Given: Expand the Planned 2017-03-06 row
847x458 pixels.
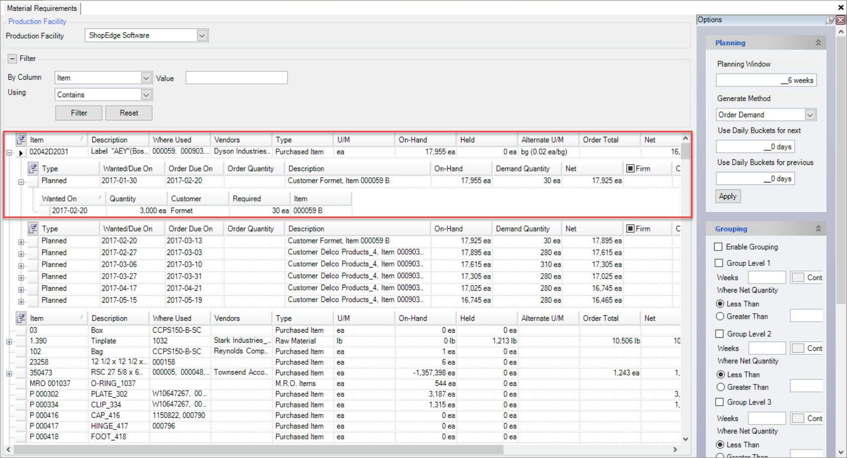Looking at the screenshot, I should [21, 266].
